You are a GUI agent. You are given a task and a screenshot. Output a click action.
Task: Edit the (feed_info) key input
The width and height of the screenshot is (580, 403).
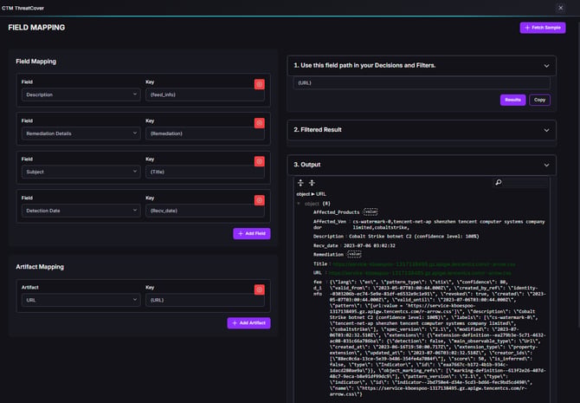click(205, 94)
